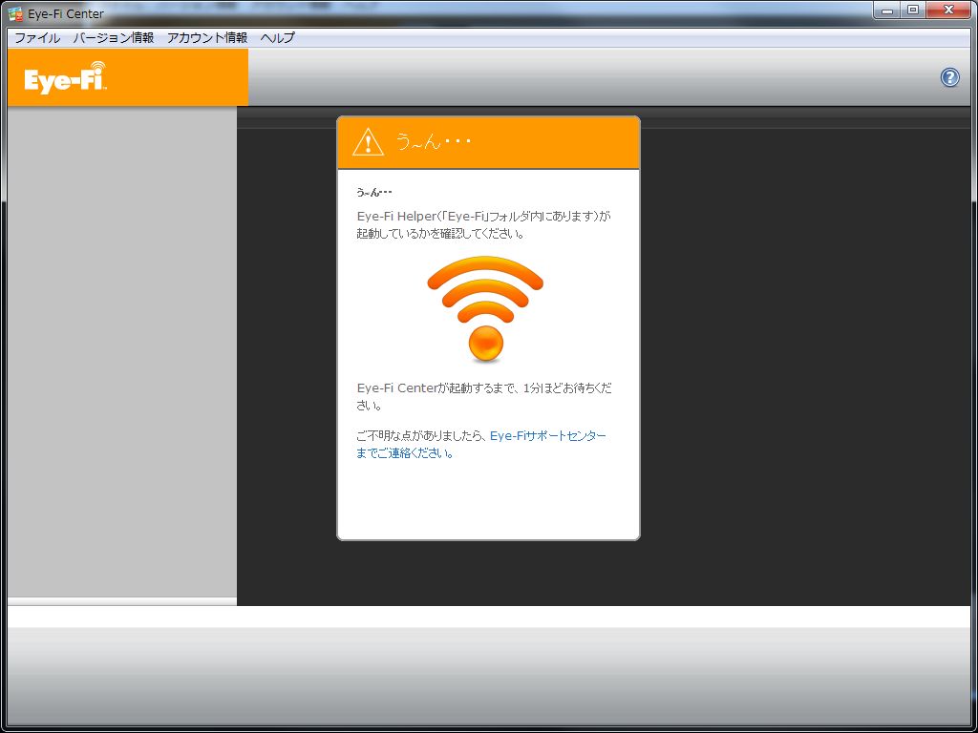Viewport: 978px width, 733px height.
Task: Open the アカウント情報 menu
Action: [x=207, y=38]
